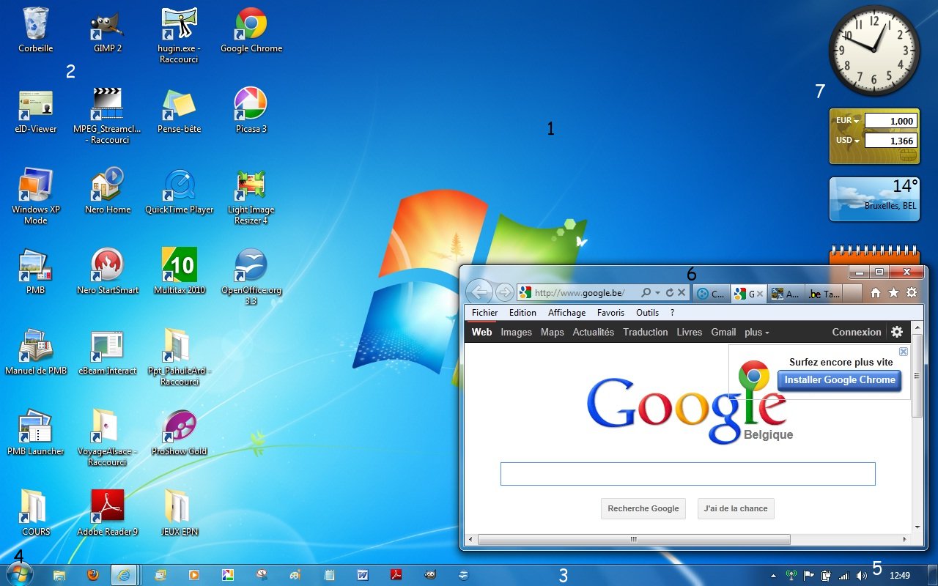Image resolution: width=938 pixels, height=586 pixels.
Task: Open Snipping Tool from the taskbar
Action: [261, 575]
